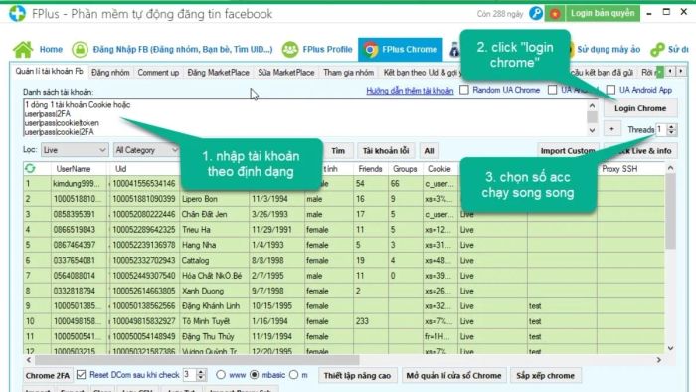
Task: Select Quản lí tài khoản Fb tab
Action: point(49,71)
